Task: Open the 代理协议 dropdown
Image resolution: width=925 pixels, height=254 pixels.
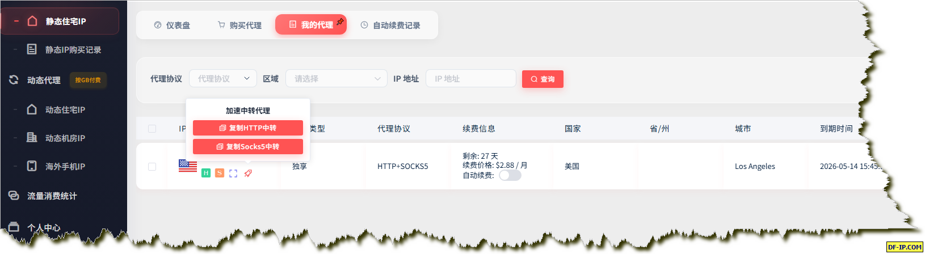Action: [223, 79]
